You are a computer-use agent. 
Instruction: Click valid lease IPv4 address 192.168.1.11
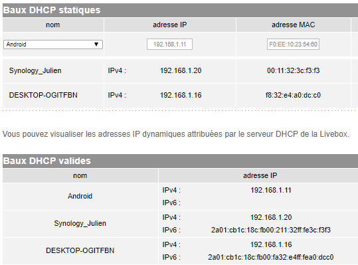click(x=271, y=190)
